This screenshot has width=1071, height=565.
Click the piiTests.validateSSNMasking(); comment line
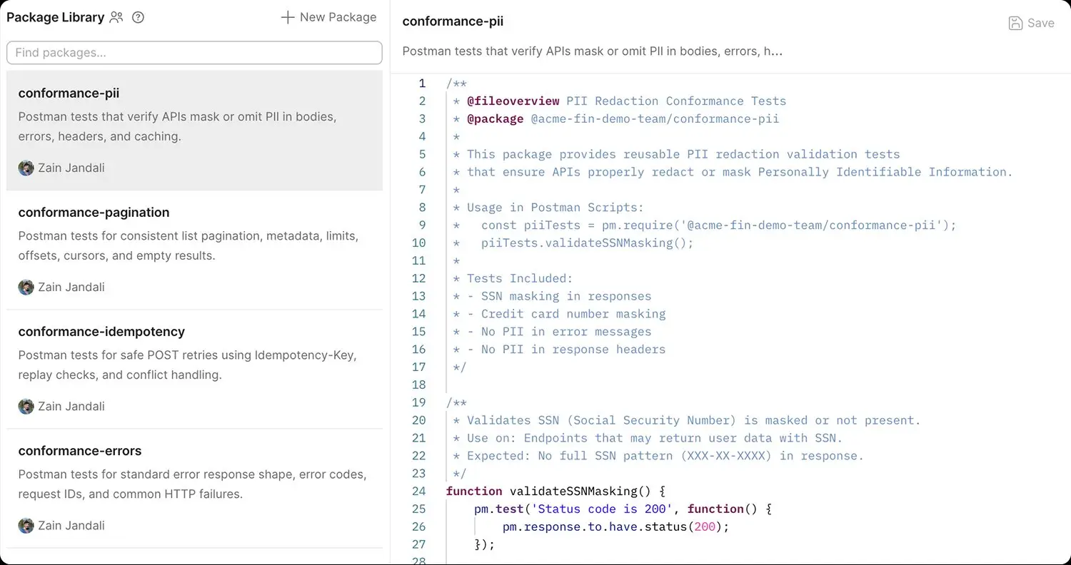tap(573, 243)
